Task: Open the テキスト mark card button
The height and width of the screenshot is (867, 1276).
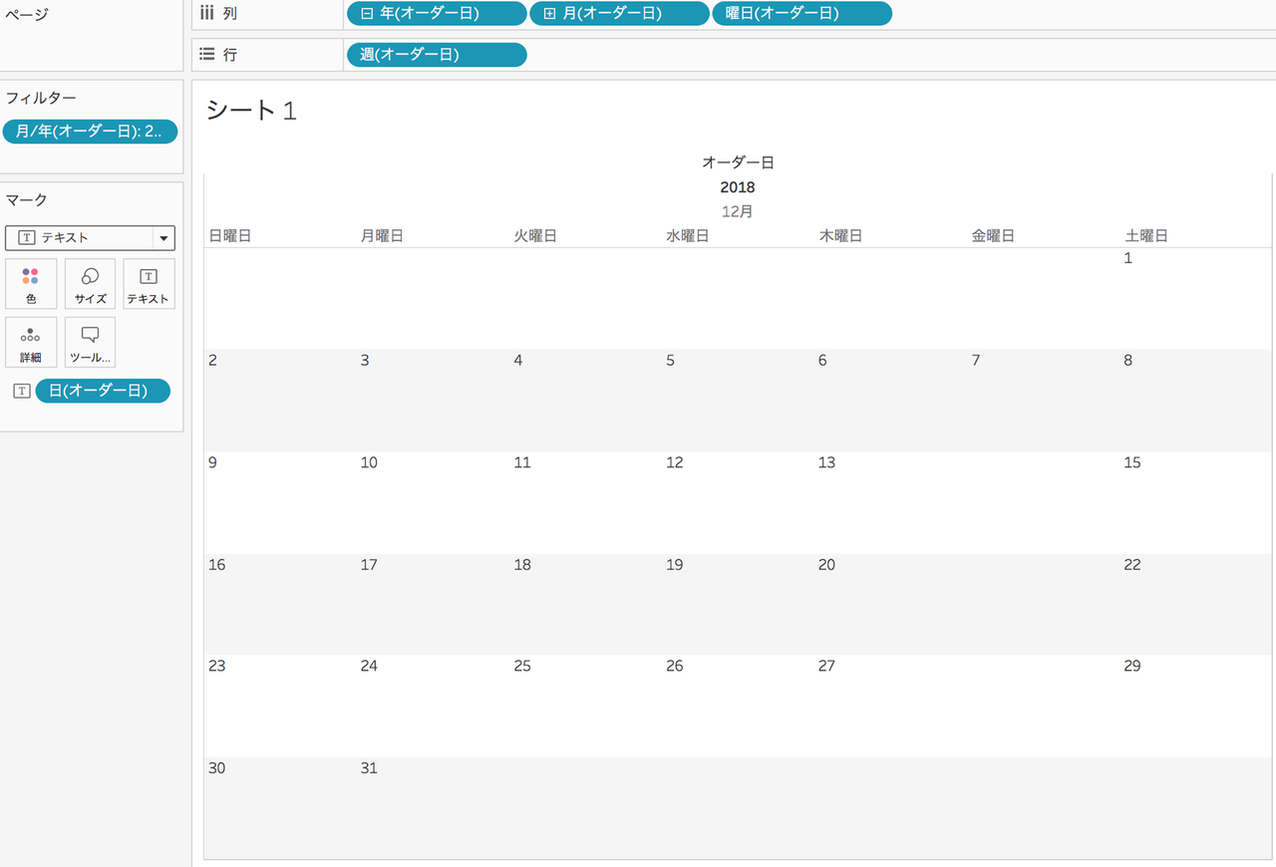Action: point(149,284)
